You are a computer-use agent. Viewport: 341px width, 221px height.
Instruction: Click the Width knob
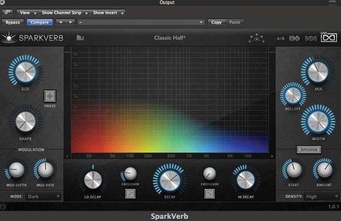(x=318, y=122)
